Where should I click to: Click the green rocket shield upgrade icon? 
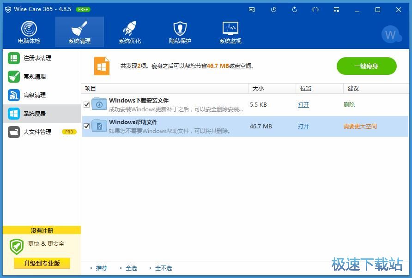tap(17, 247)
